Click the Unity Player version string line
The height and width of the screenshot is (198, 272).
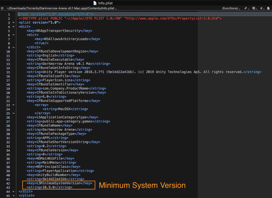(x=144, y=72)
